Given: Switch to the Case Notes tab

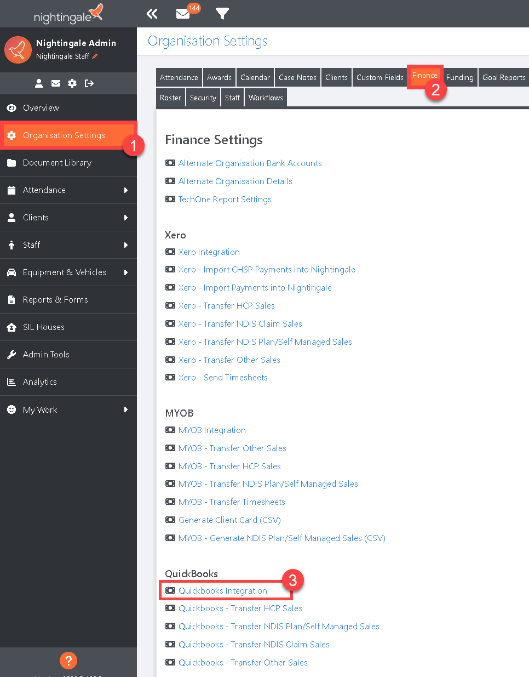Looking at the screenshot, I should [297, 77].
